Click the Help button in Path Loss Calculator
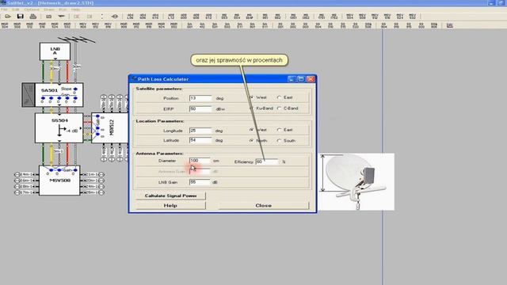 click(171, 206)
